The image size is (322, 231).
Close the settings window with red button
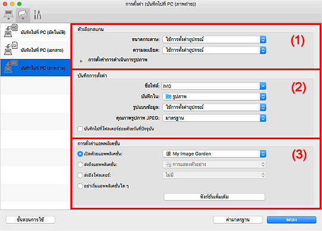[5, 4]
